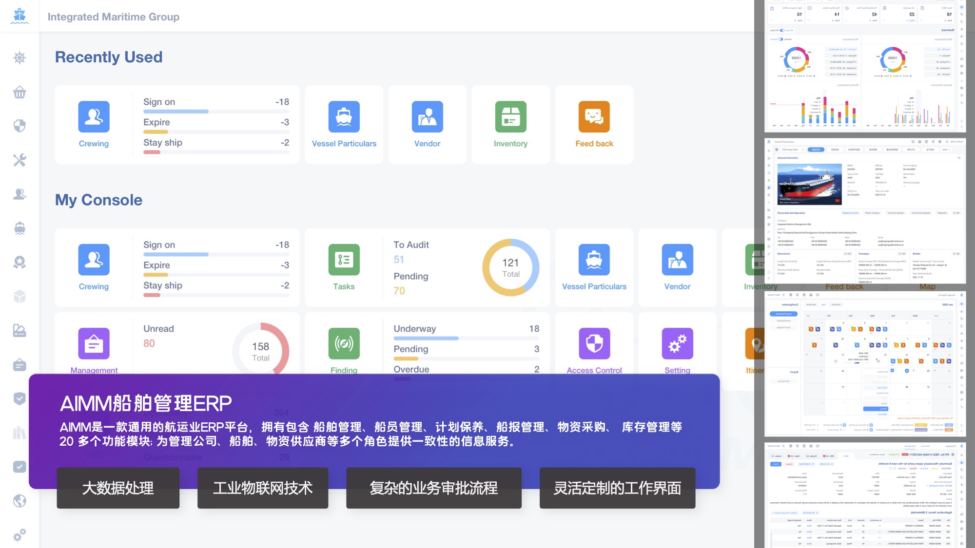Click the Underway progress bar

[x=467, y=338]
